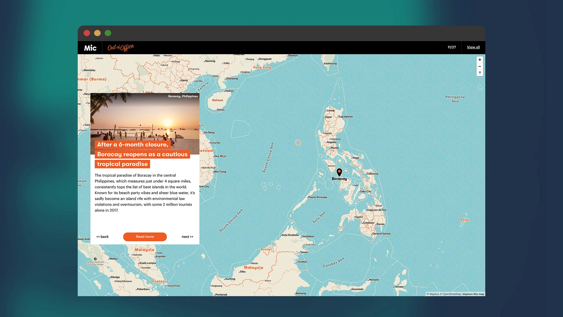Open the View all link
This screenshot has height=317, width=563.
click(473, 47)
